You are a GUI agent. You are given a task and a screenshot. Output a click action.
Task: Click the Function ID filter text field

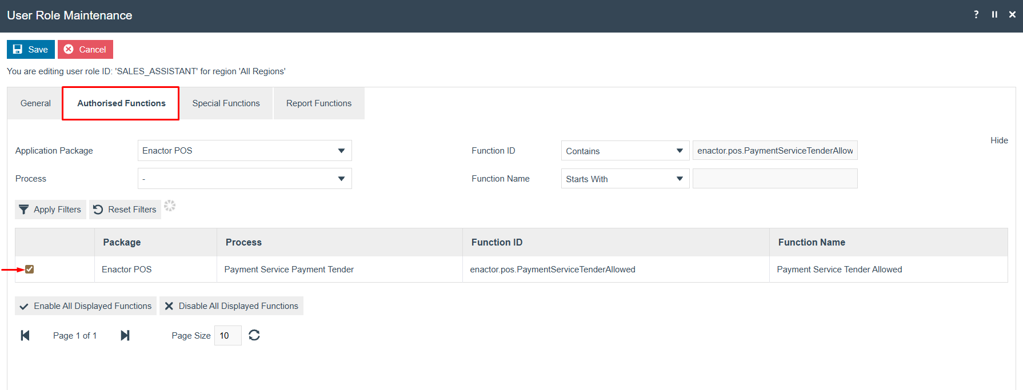775,150
